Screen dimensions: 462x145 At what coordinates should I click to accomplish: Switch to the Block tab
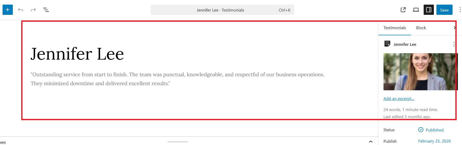[x=421, y=28]
